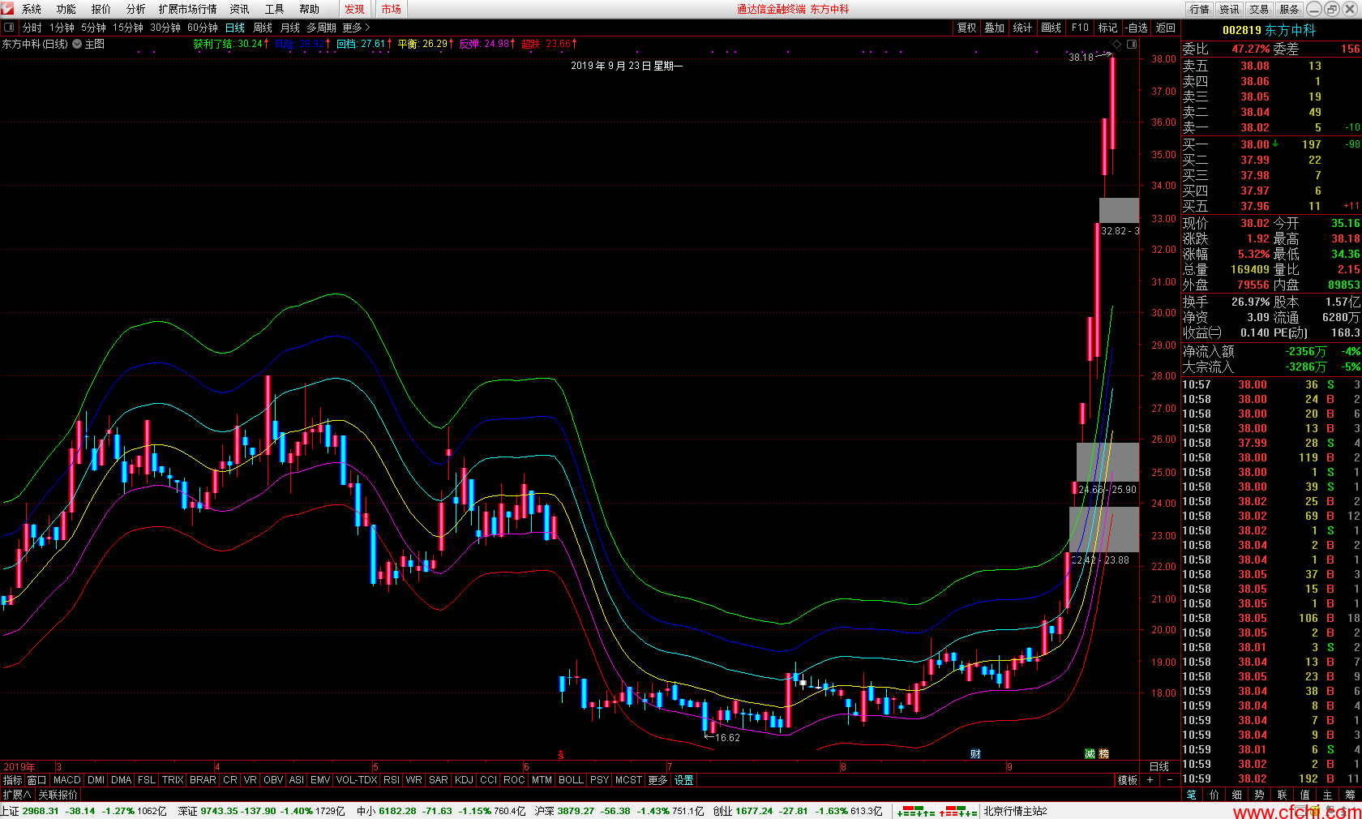This screenshot has width=1362, height=819.
Task: Expand the 更多 periods list
Action: click(x=356, y=28)
